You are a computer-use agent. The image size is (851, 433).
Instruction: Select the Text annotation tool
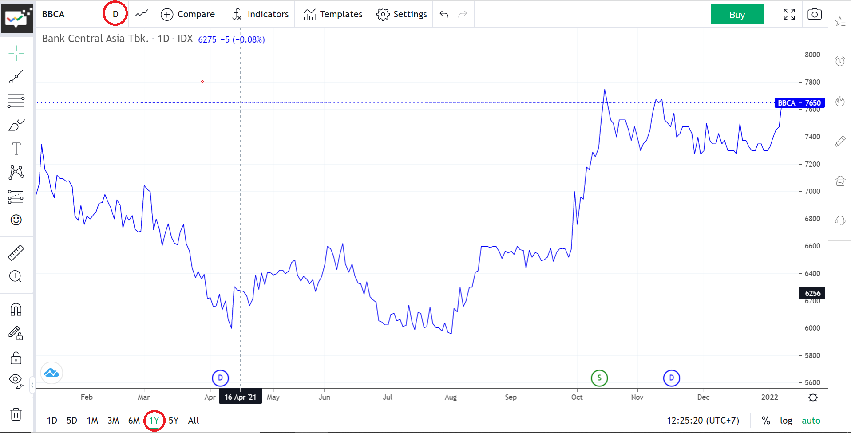pos(16,149)
